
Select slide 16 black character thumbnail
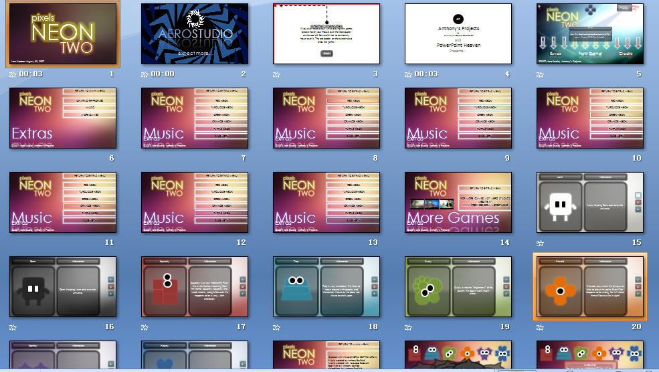click(x=63, y=286)
